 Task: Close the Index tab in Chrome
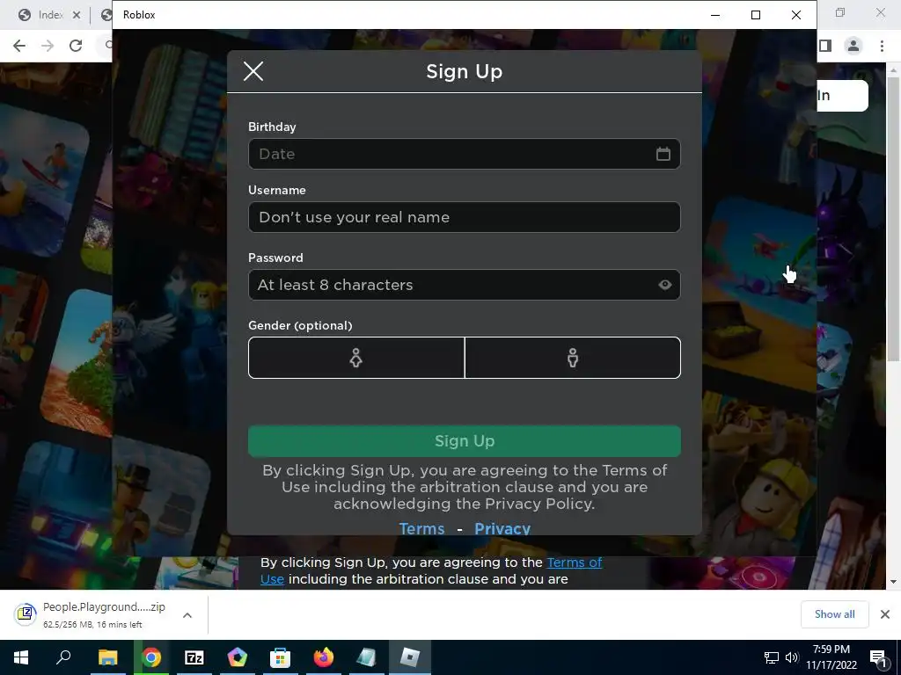pyautogui.click(x=77, y=16)
